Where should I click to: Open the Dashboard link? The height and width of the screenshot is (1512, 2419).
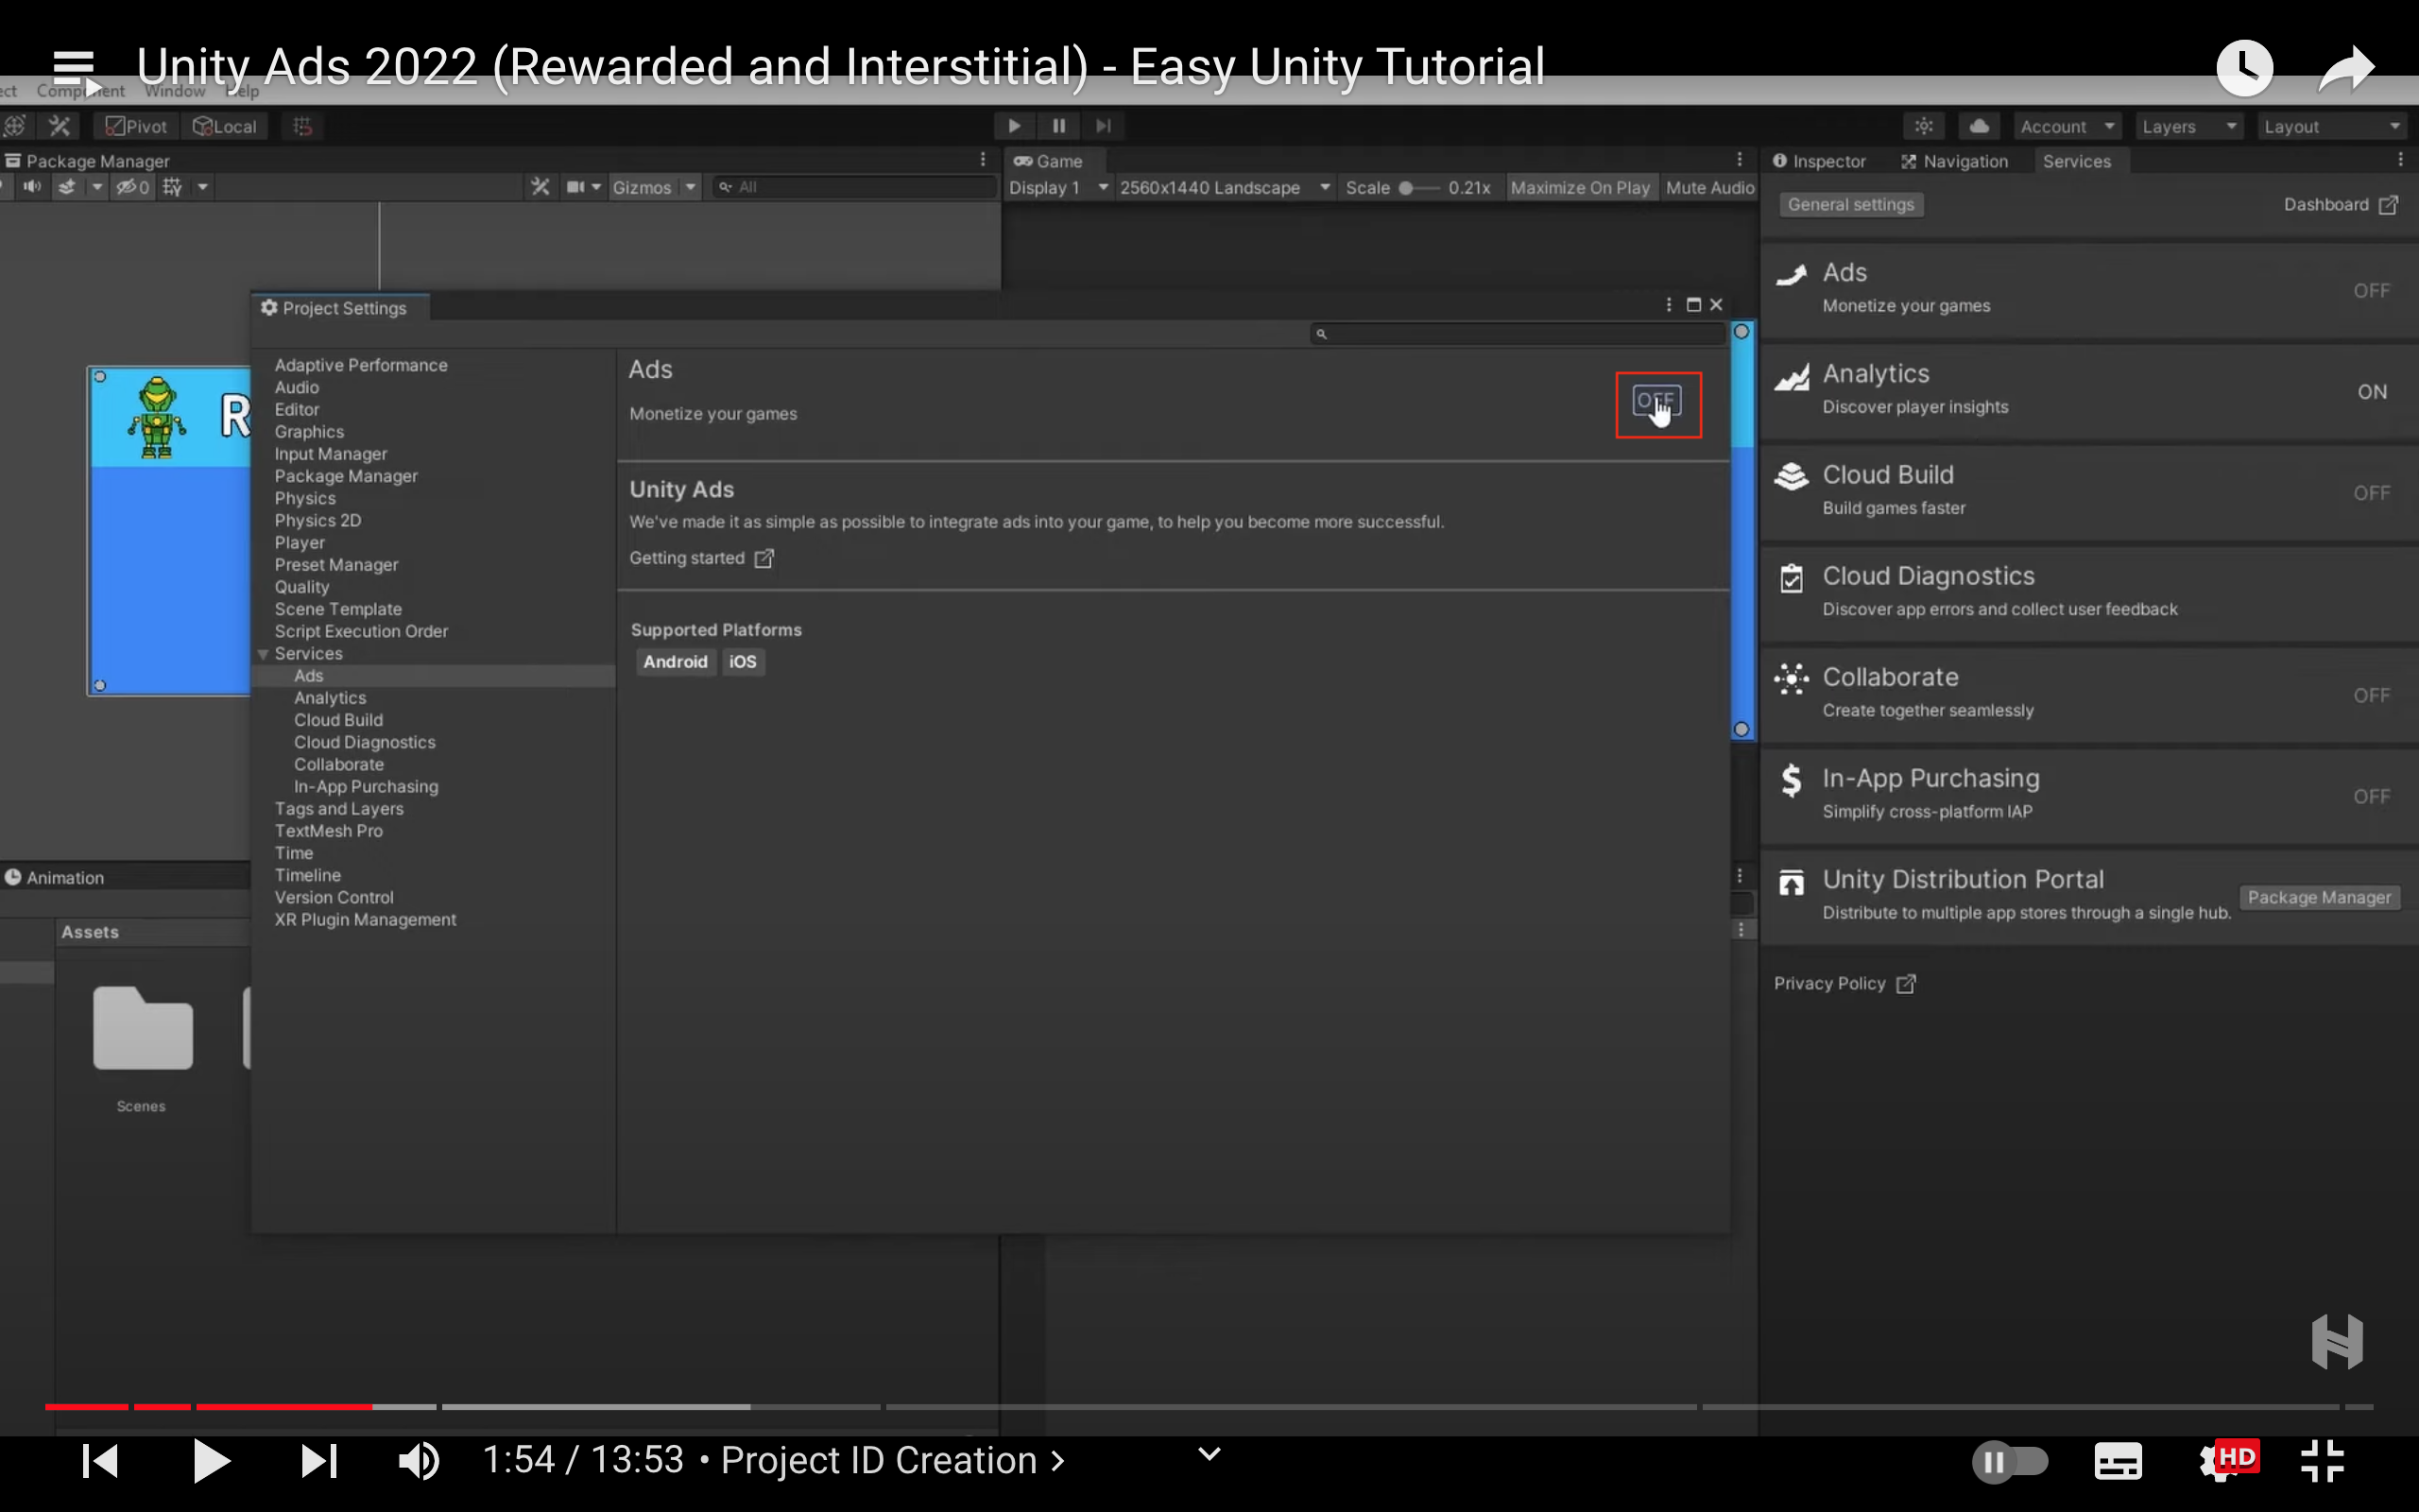point(2340,205)
